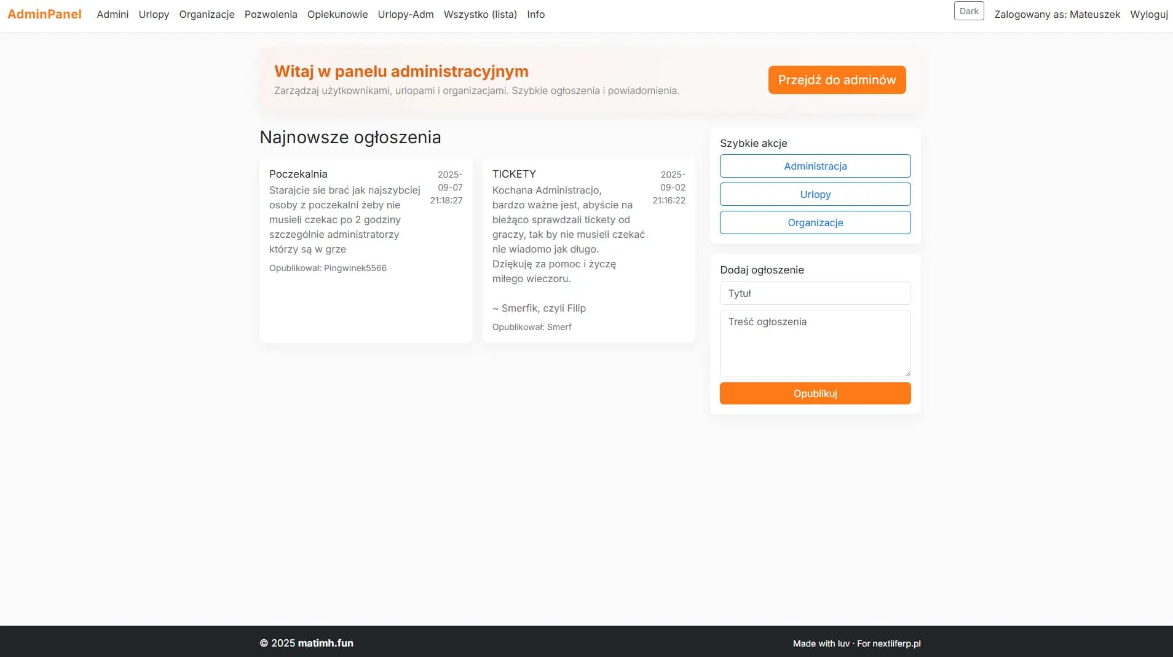Viewport: 1173px width, 657px height.
Task: Select Organizacje under Szybkie akcje
Action: [x=815, y=222]
